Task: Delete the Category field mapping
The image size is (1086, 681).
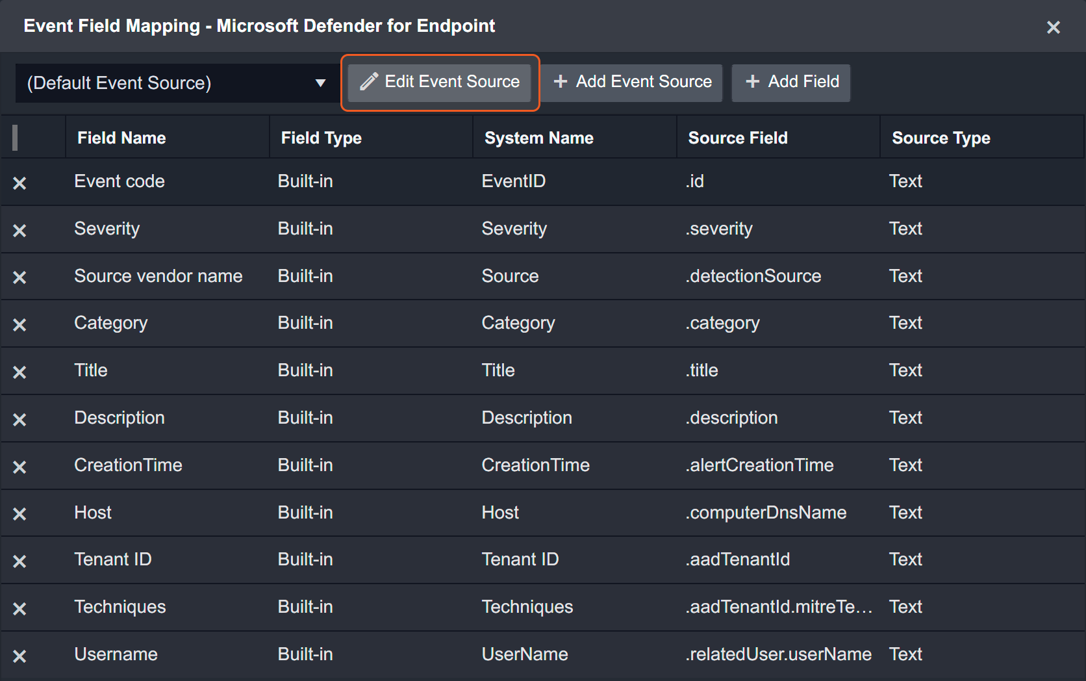Action: 19,325
